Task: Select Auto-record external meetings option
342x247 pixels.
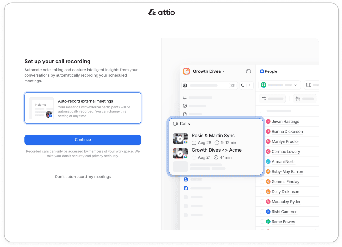Action: pos(83,108)
